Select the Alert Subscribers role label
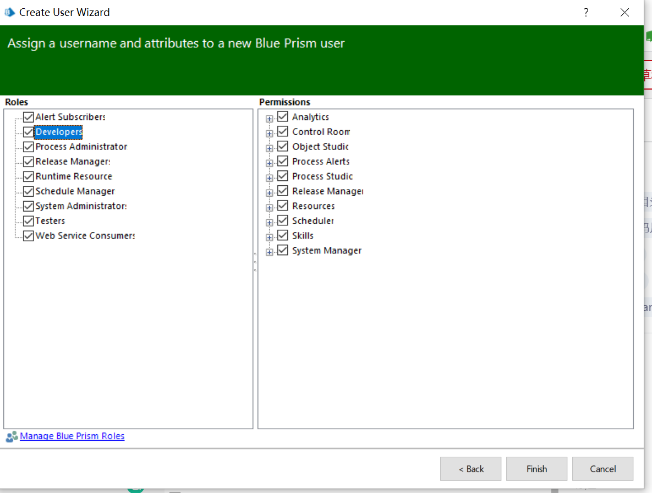This screenshot has height=493, width=652. (70, 117)
